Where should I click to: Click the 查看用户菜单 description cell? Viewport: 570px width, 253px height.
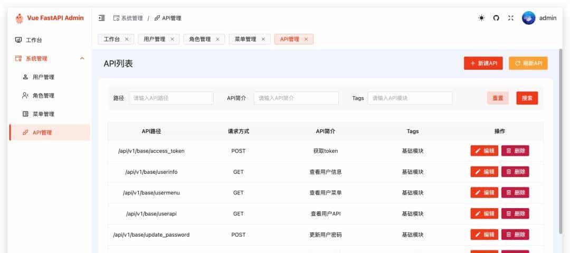tap(325, 193)
